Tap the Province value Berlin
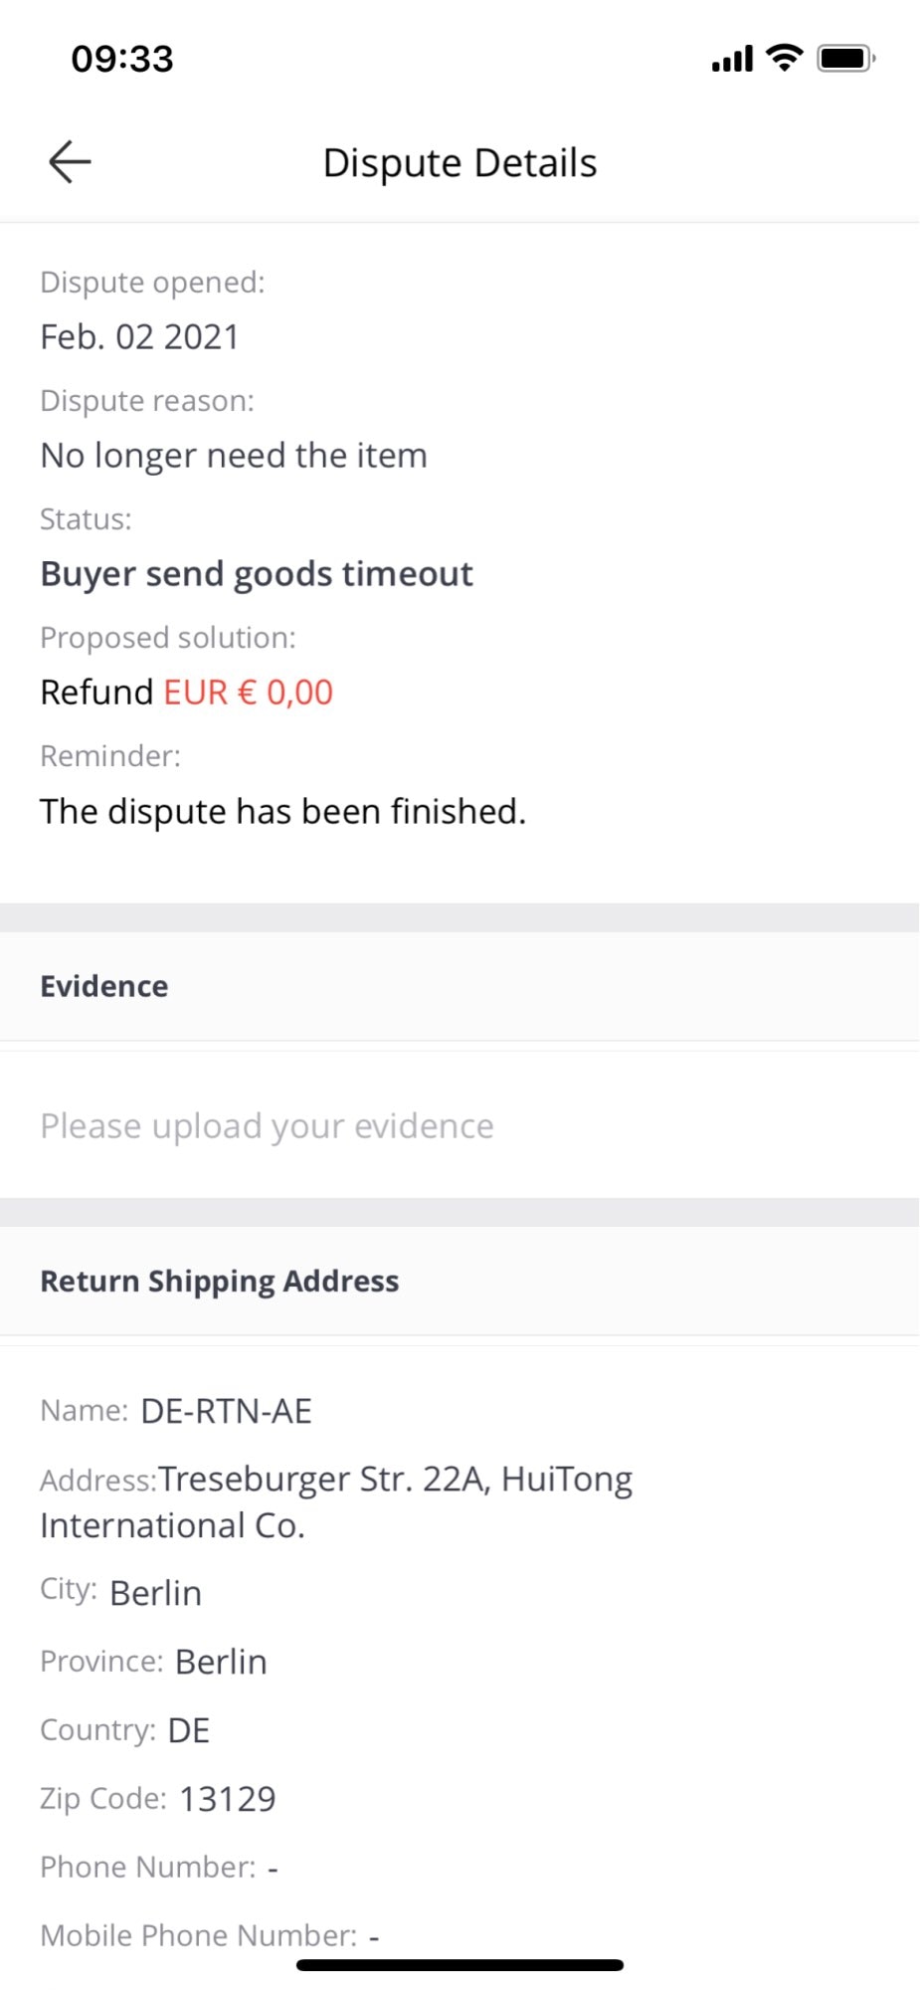Screen dimensions: 920x1990 (221, 1662)
